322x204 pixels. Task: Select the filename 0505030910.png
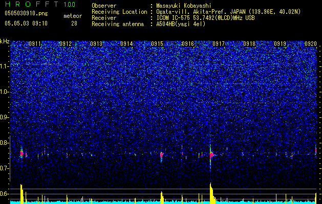(x=26, y=13)
